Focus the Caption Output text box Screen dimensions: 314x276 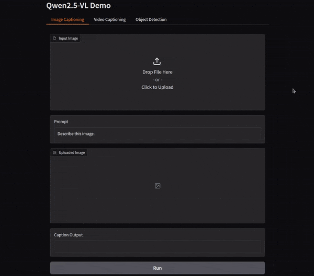[x=158, y=247]
